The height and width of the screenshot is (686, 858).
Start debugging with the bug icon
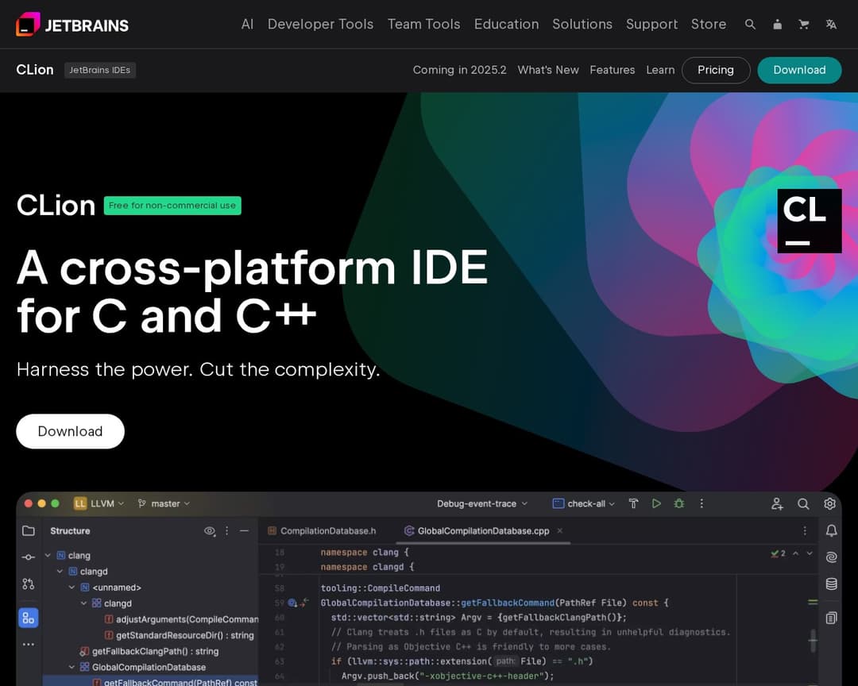(679, 503)
